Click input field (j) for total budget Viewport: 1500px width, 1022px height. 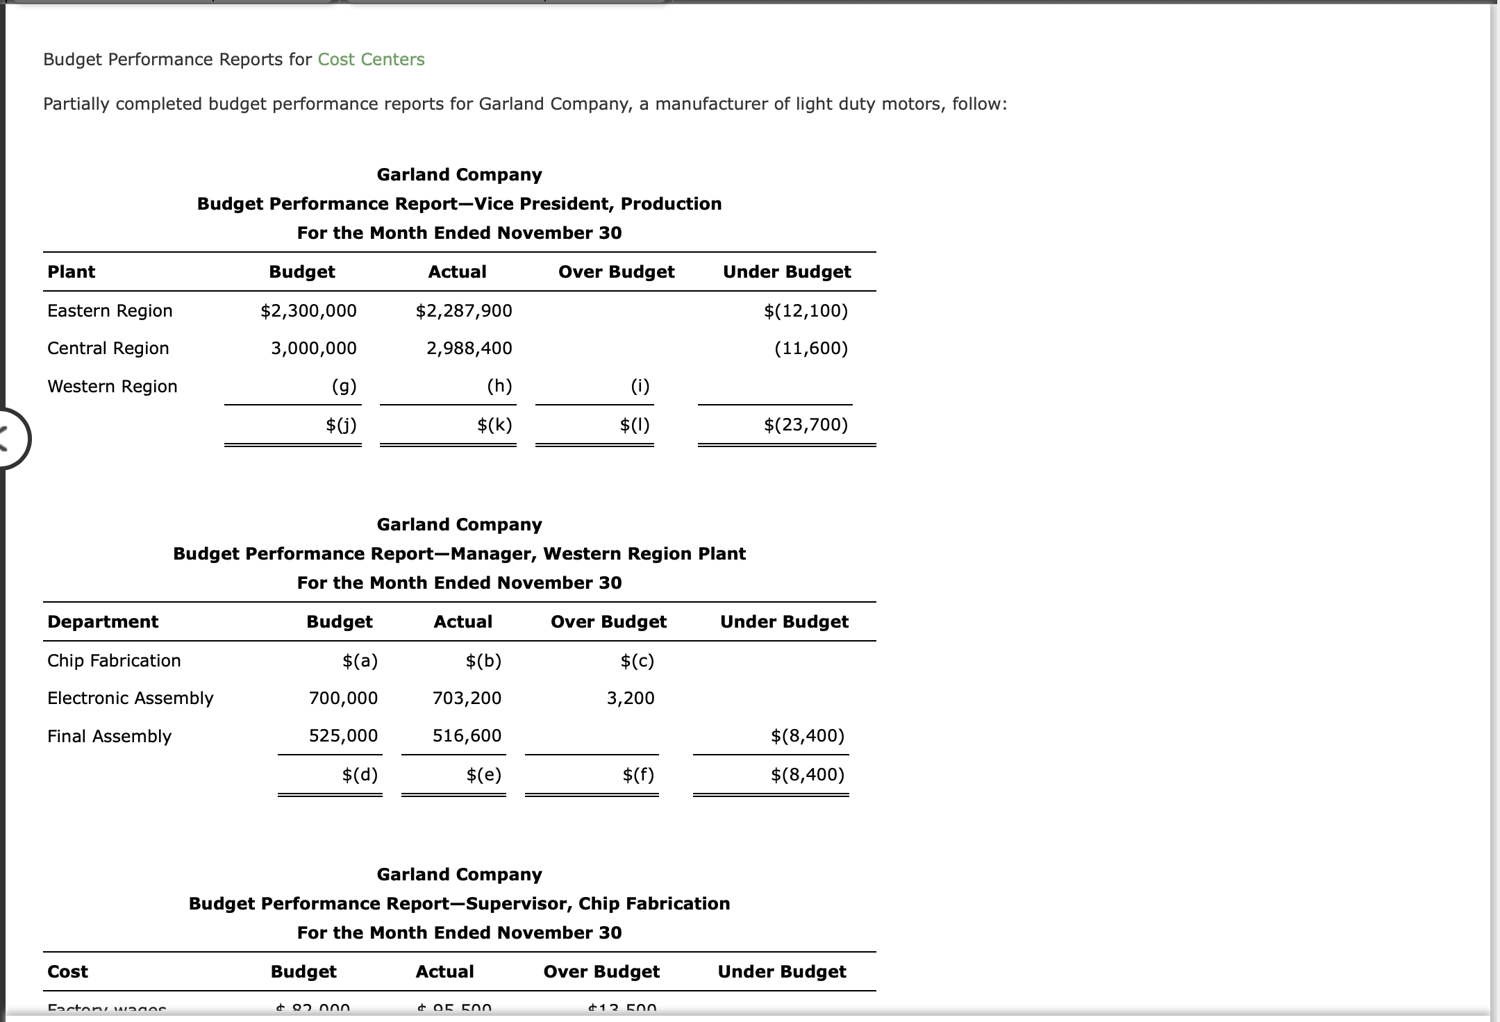click(x=342, y=424)
